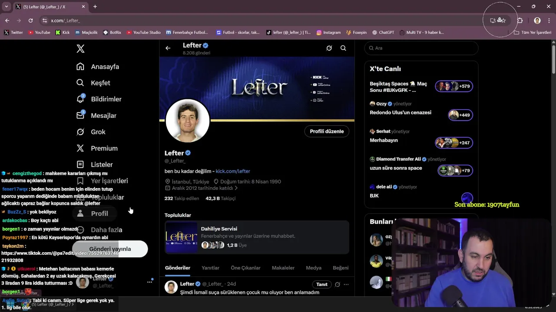Open Dahiliye Servisi community card
556x312 pixels.
[257, 237]
